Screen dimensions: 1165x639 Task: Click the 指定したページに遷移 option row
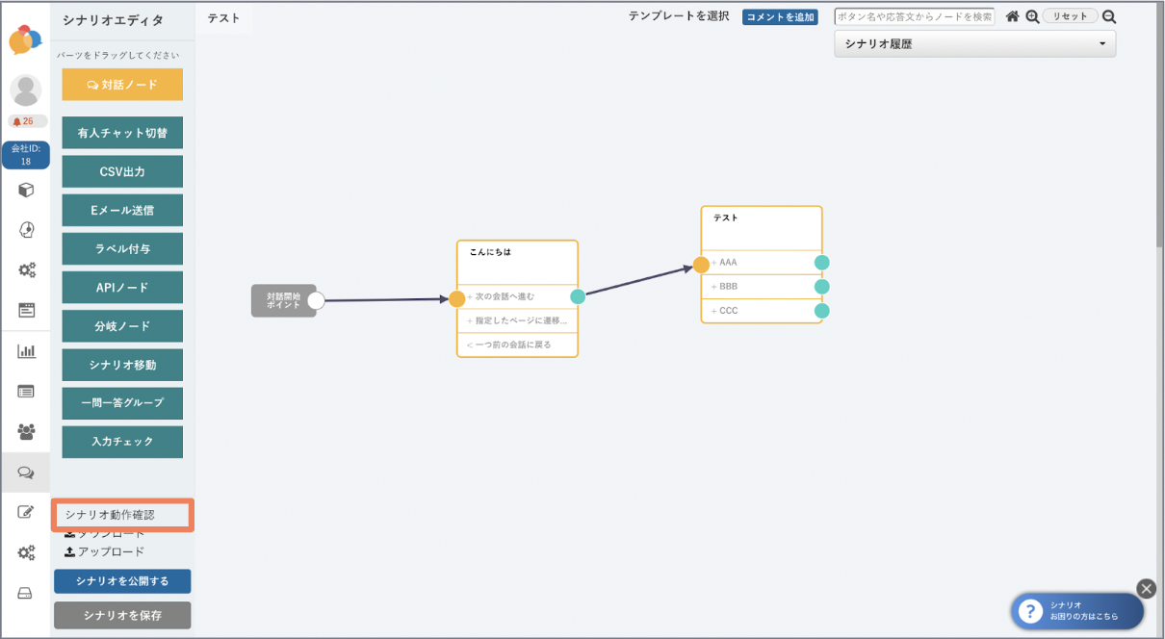tap(517, 320)
